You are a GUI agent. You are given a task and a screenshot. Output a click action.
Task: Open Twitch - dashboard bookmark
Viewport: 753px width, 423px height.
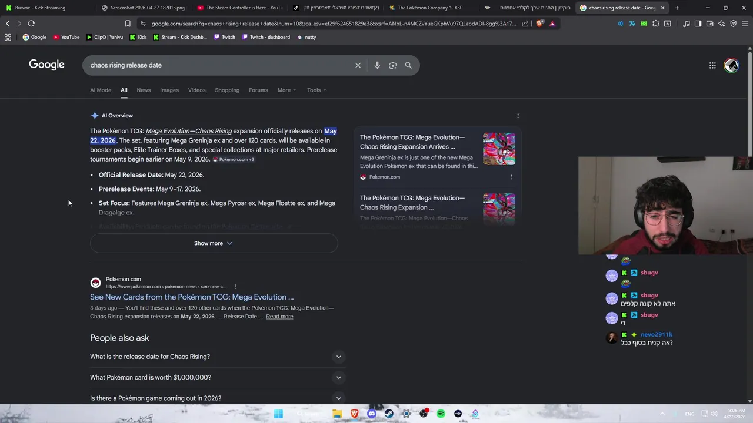point(265,37)
